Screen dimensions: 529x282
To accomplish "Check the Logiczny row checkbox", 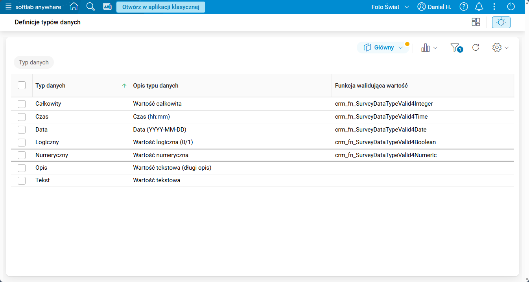I will click(x=22, y=142).
